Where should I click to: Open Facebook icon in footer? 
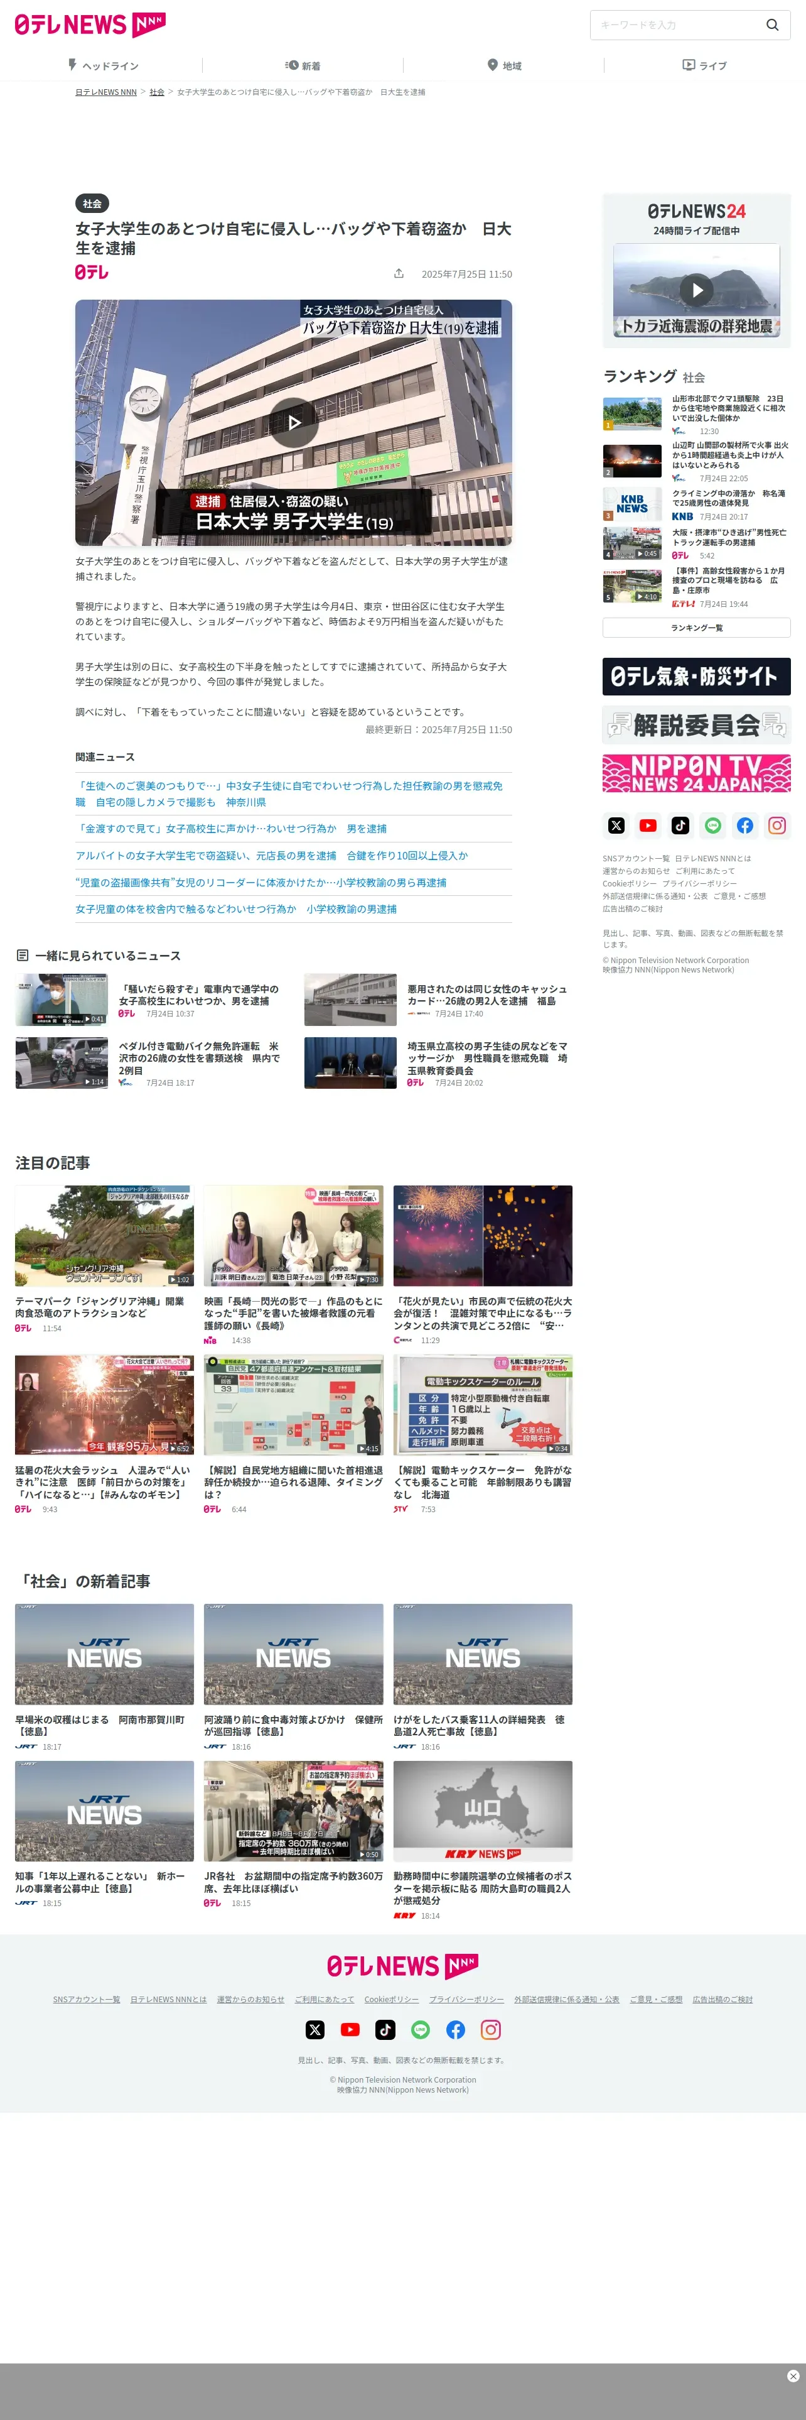click(x=456, y=2029)
